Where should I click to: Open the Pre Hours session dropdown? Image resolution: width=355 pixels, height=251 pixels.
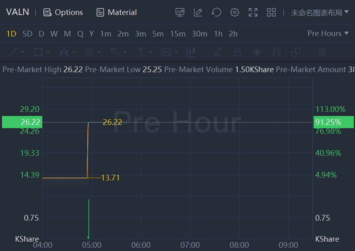coord(328,34)
